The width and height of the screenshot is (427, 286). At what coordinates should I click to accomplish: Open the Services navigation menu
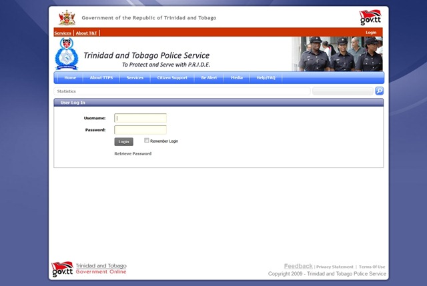point(135,78)
